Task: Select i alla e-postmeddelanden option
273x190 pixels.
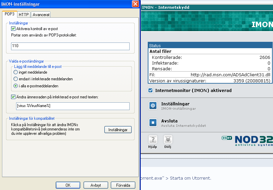Action: pos(16,86)
